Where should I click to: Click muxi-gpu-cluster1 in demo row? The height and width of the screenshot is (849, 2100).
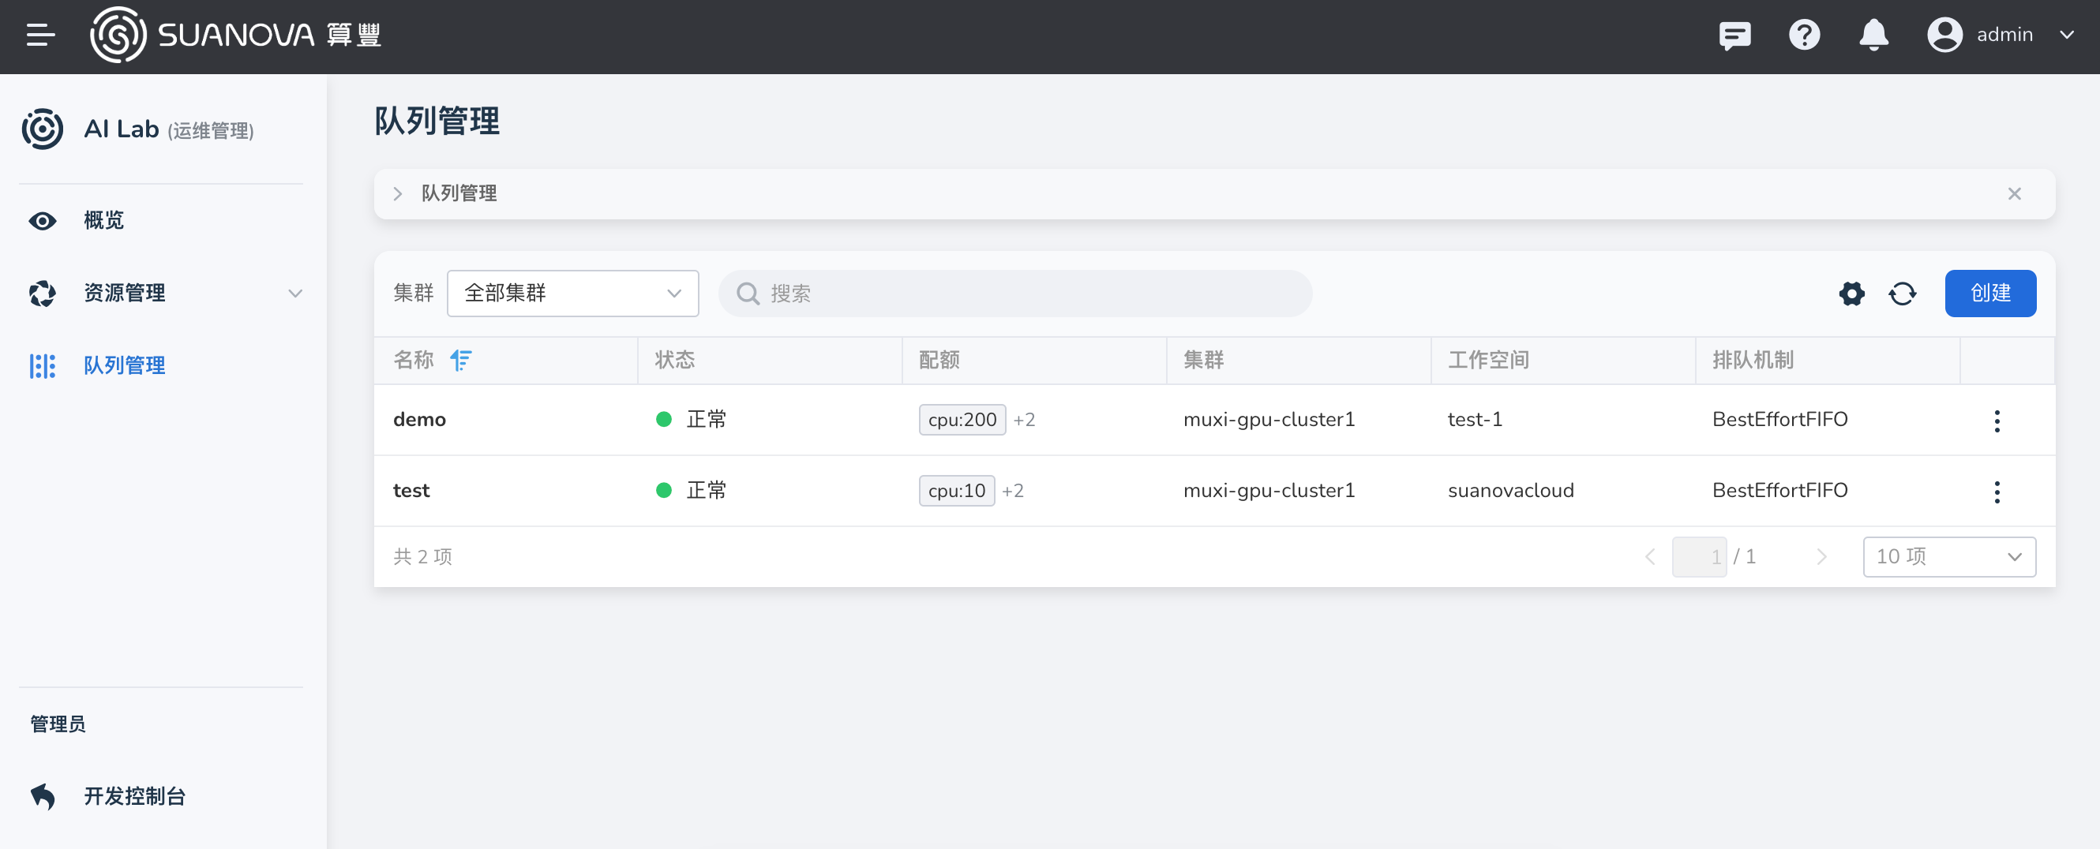pos(1269,420)
